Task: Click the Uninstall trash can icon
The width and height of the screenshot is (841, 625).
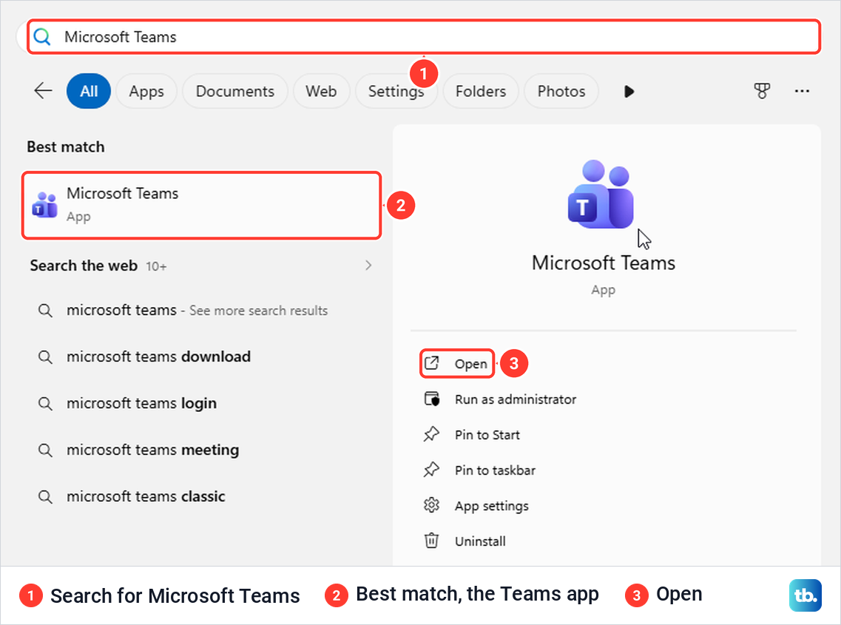Action: pos(432,540)
